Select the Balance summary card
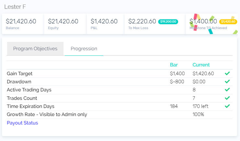Viewport: 240px width, 141px height. [x=23, y=24]
